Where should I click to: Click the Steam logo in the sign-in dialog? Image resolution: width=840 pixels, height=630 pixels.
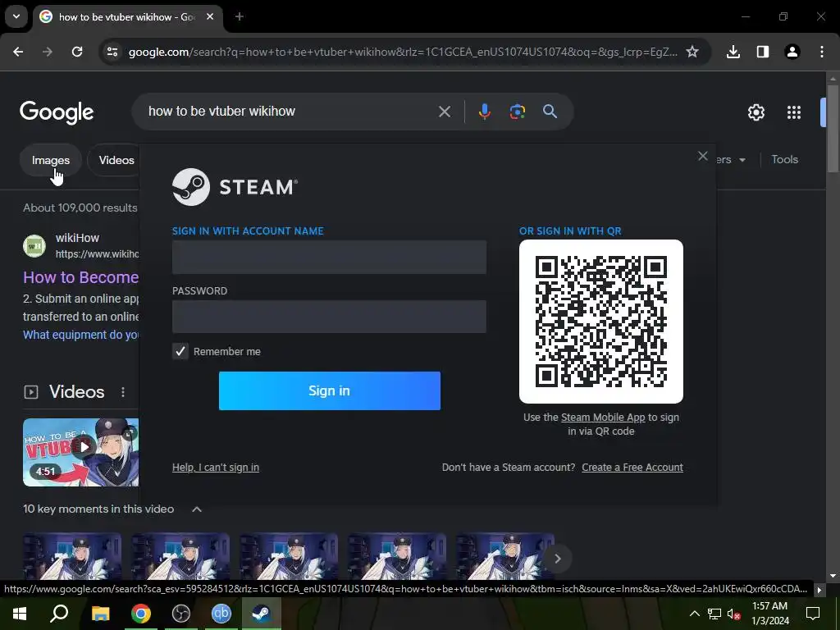235,187
